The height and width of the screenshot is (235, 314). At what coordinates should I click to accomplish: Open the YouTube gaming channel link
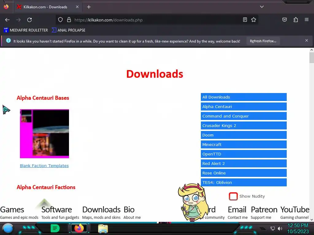pyautogui.click(x=295, y=213)
